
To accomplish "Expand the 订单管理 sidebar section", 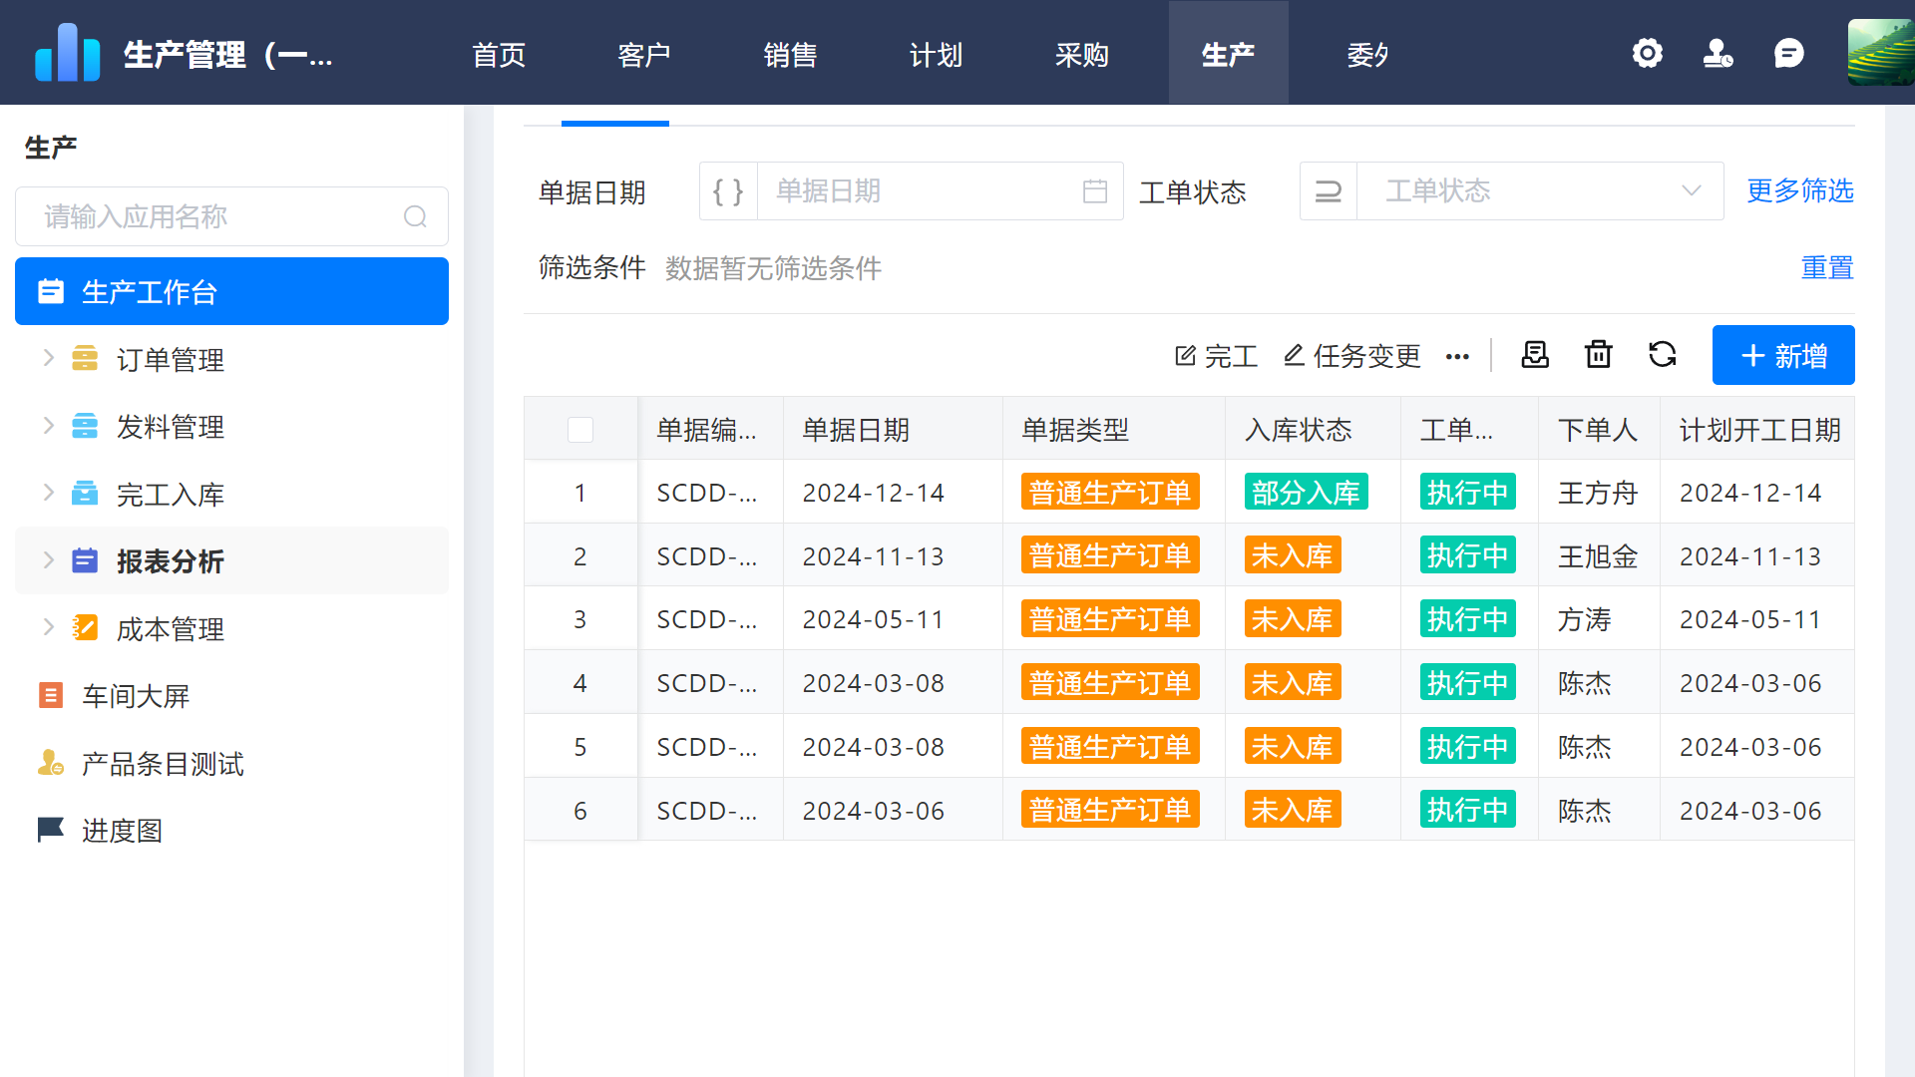I will [x=47, y=359].
